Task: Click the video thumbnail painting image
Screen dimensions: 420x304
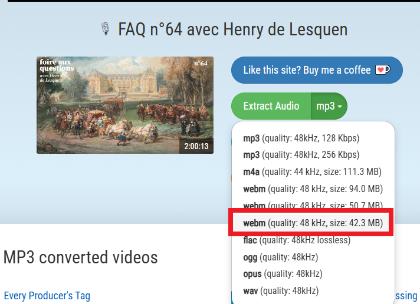Action: [x=125, y=105]
